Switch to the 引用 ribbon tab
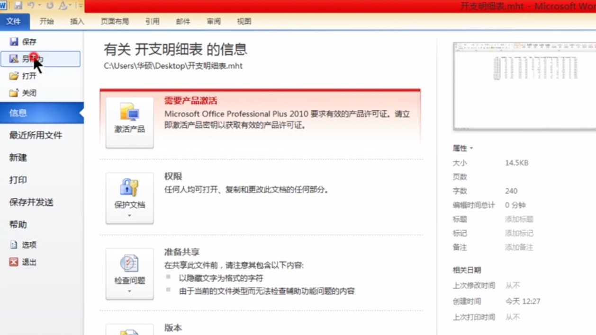The width and height of the screenshot is (596, 335). tap(153, 21)
